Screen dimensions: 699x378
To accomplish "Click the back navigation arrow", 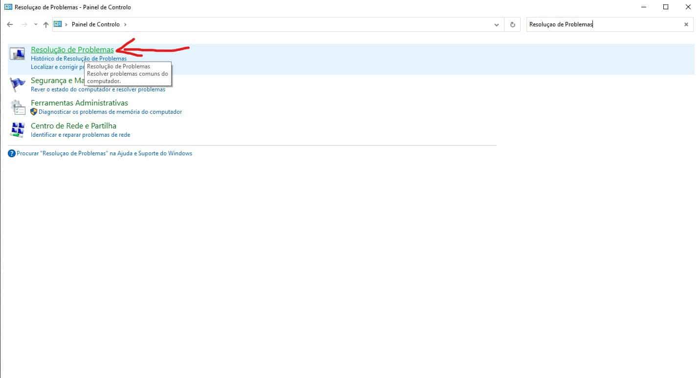I will click(10, 24).
